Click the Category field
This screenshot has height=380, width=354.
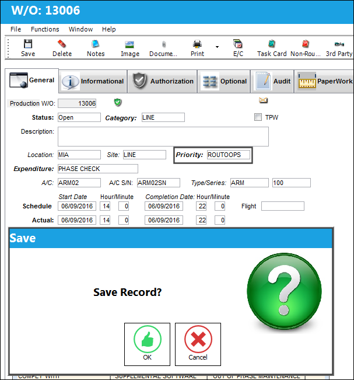click(x=163, y=117)
